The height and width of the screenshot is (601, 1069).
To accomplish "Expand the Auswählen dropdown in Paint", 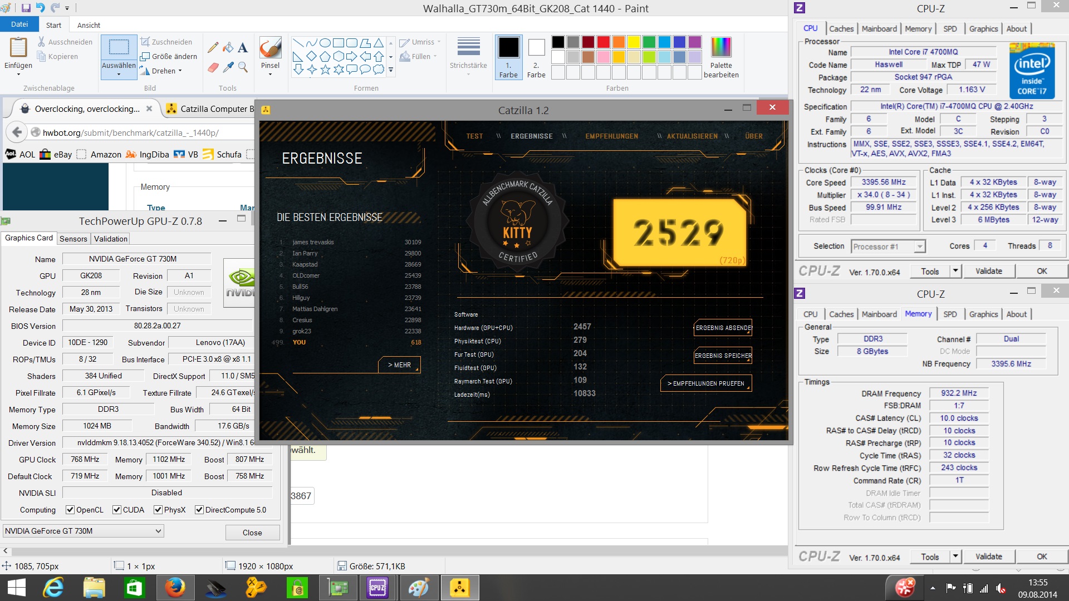I will pyautogui.click(x=119, y=74).
